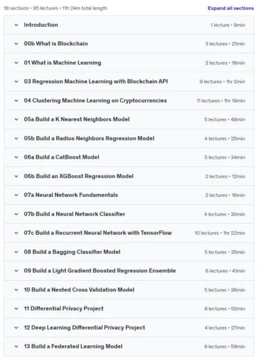Open 11 Differential Privacy Project section
Viewport: 258px width, 360px height.
(x=129, y=309)
